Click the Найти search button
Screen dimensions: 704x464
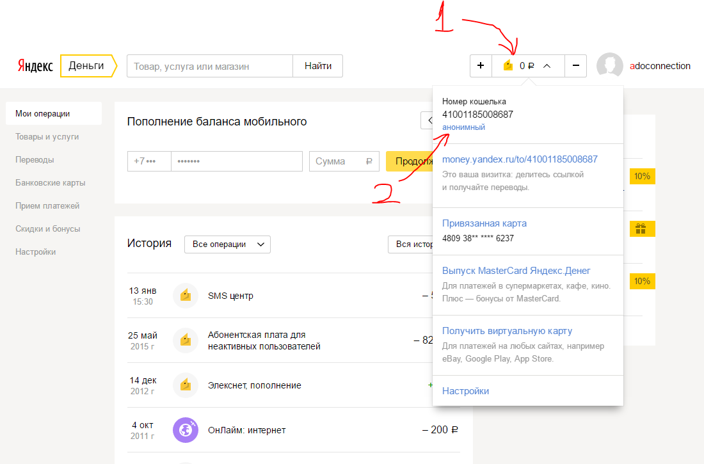point(318,66)
